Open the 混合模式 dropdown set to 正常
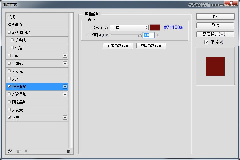This screenshot has height=160, width=240. coord(129,28)
